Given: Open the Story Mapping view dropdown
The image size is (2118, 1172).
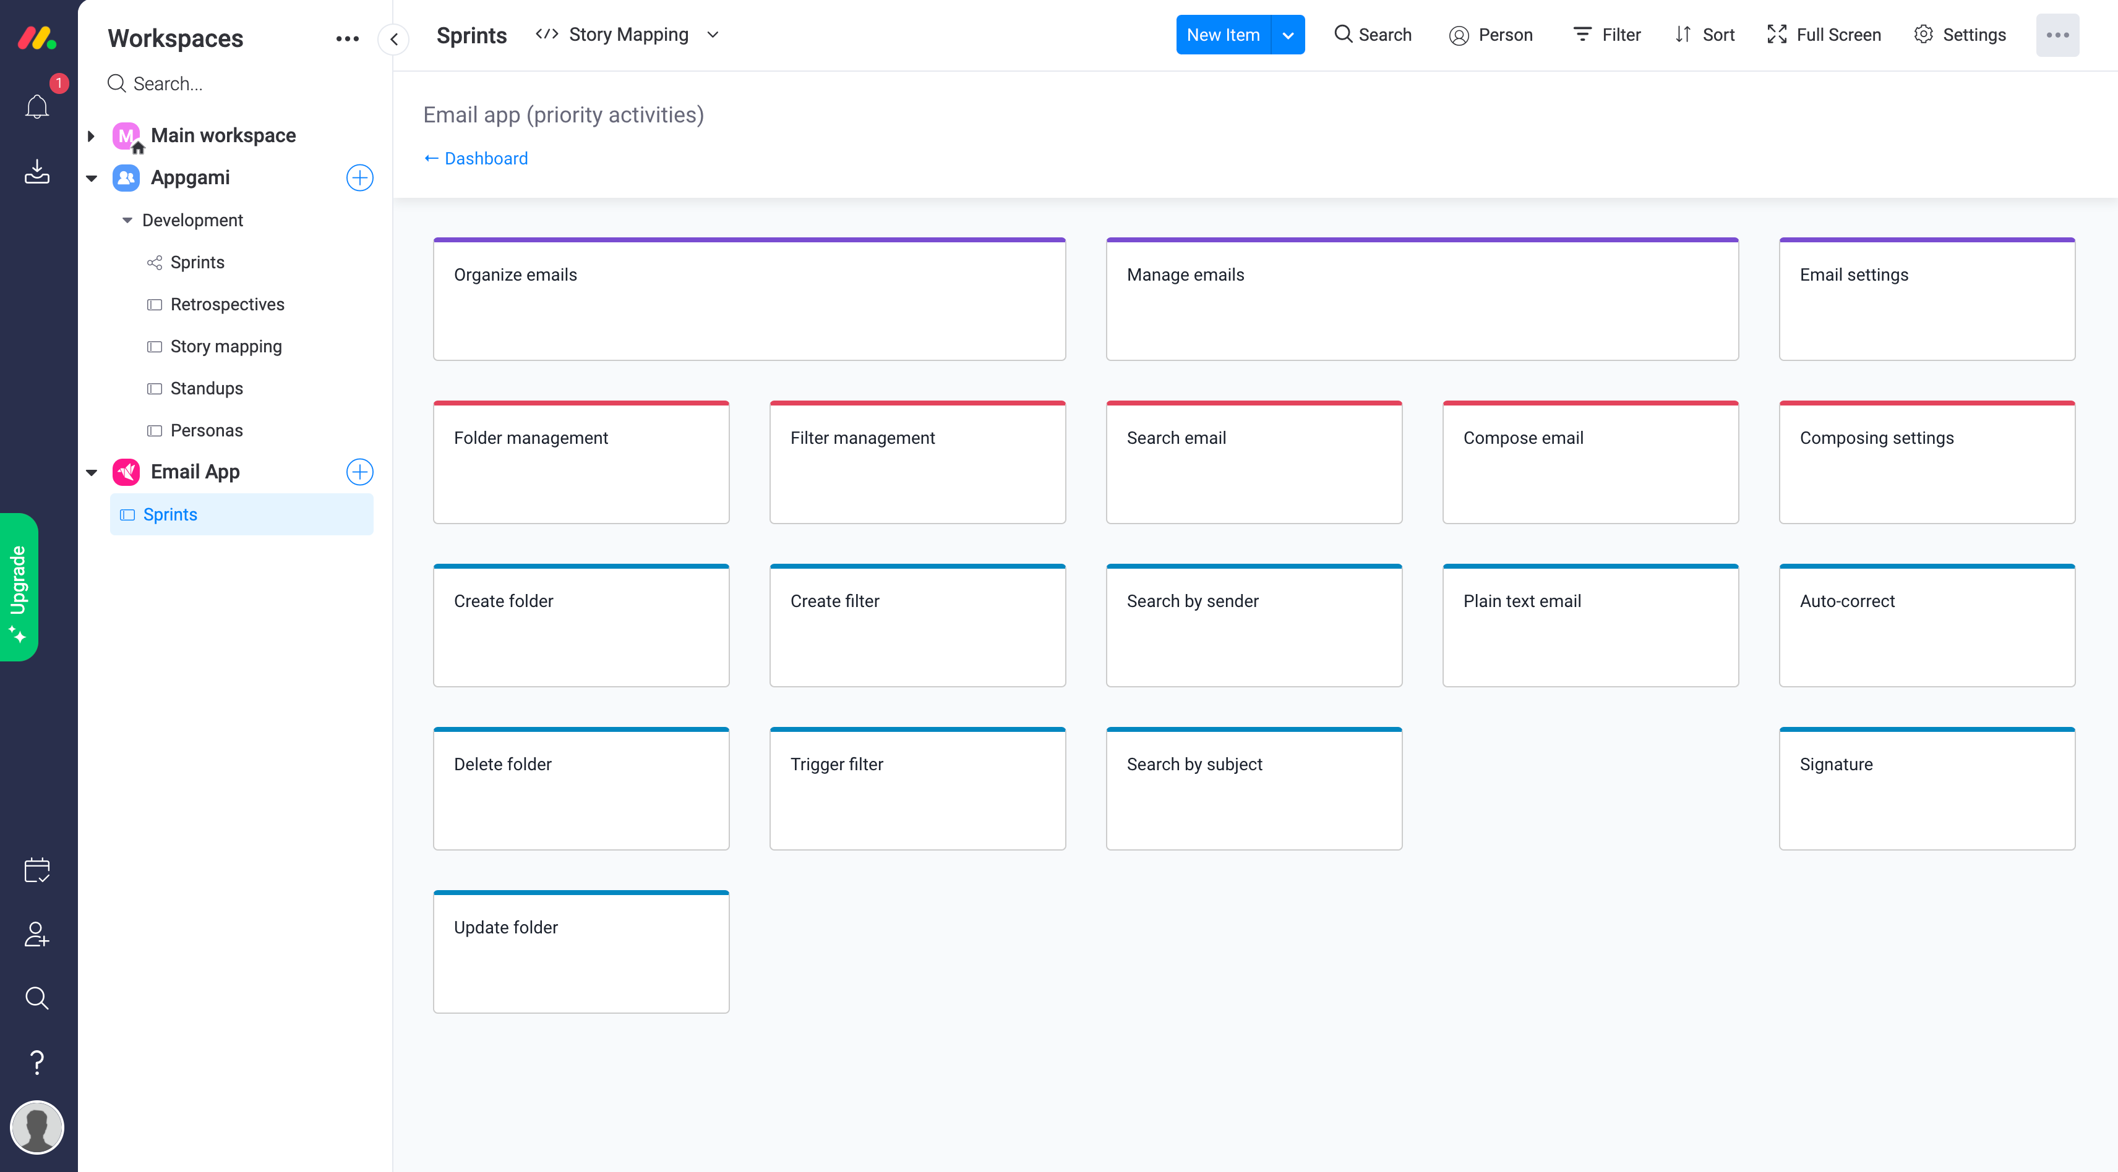Looking at the screenshot, I should pyautogui.click(x=713, y=35).
